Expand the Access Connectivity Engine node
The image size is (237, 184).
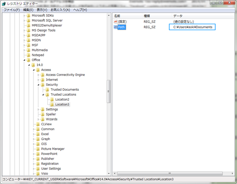(x=39, y=75)
